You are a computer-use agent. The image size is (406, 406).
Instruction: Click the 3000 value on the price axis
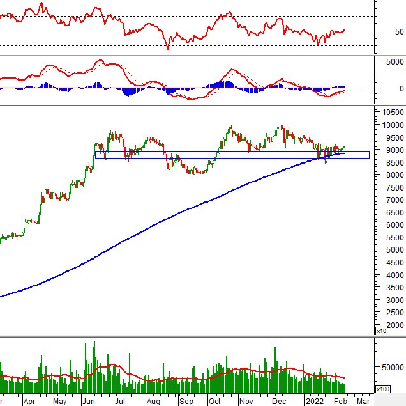395,300
